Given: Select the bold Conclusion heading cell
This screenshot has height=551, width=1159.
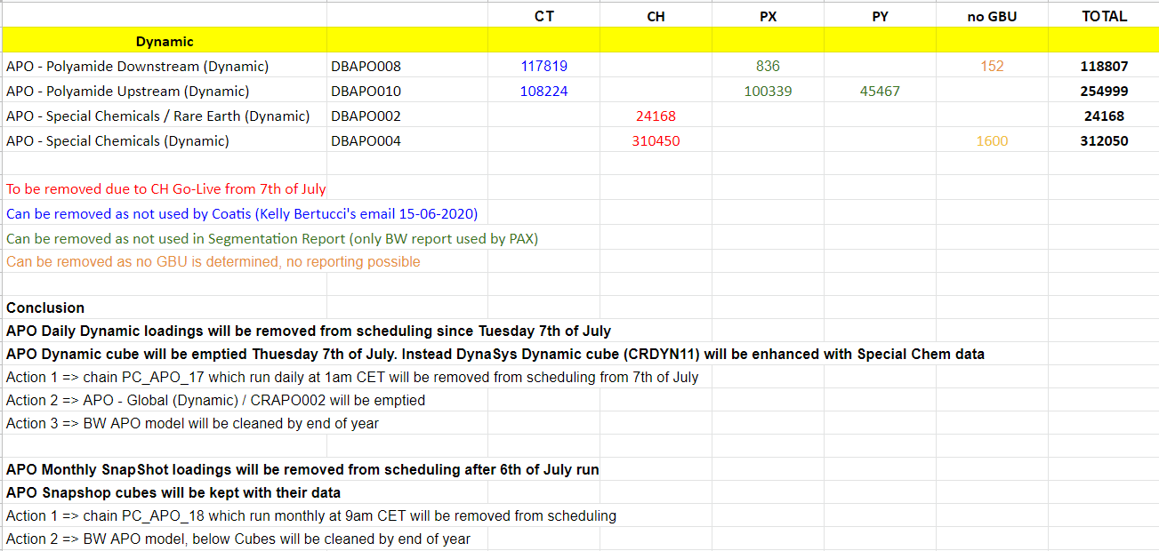Looking at the screenshot, I should point(45,307).
